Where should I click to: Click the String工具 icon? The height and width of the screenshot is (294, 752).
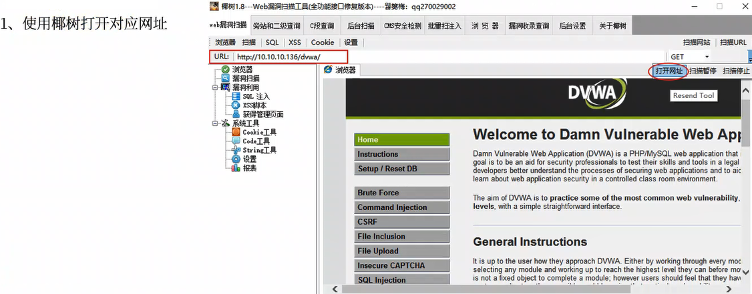coord(236,150)
